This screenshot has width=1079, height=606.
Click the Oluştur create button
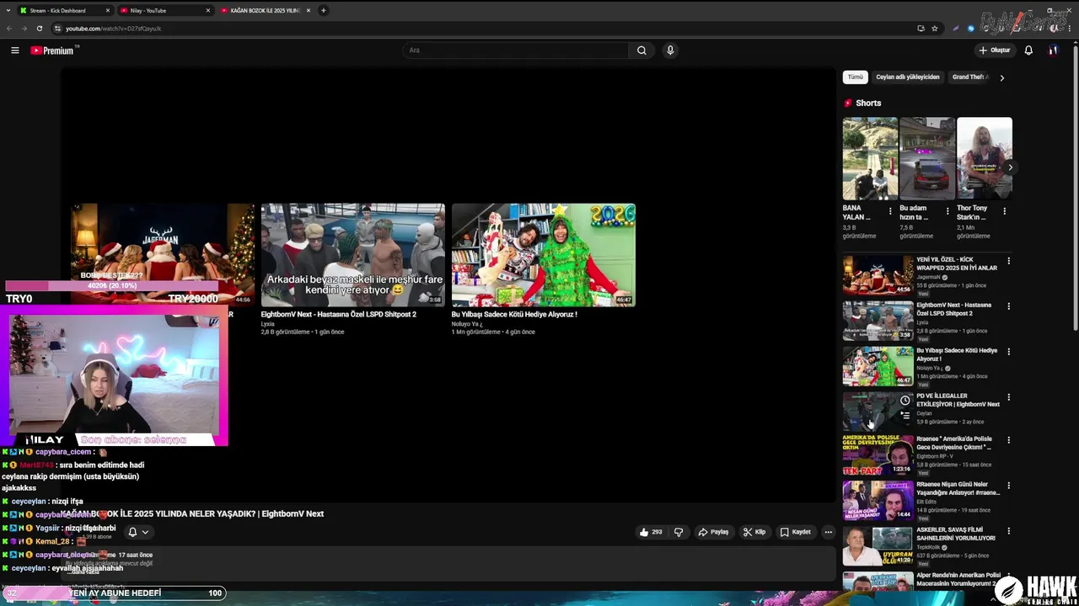995,50
